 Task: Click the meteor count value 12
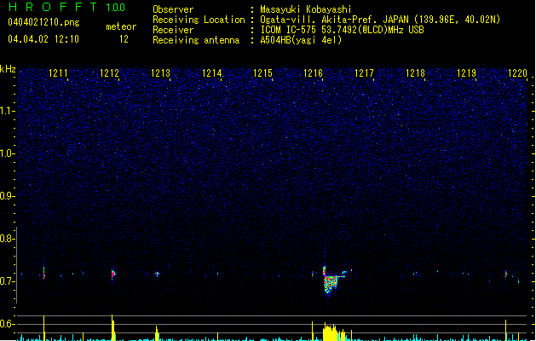pos(124,39)
